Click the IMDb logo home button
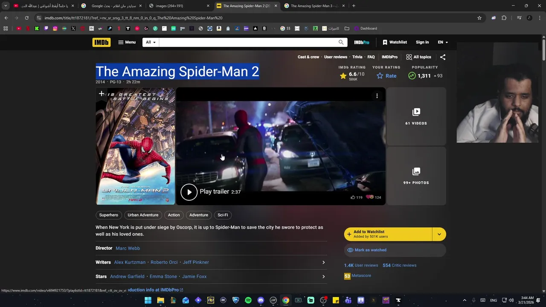The width and height of the screenshot is (546, 307). click(101, 42)
